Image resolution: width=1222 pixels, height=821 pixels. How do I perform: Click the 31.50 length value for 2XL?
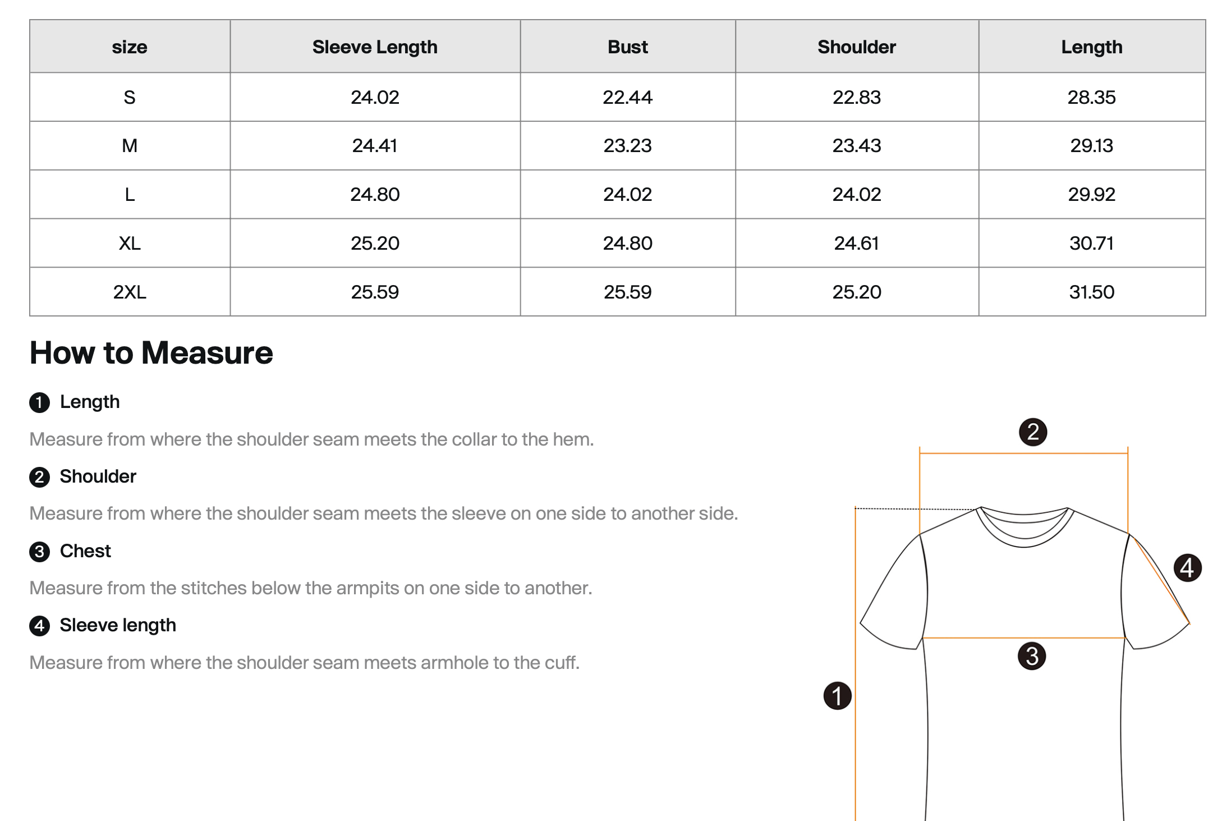(x=1091, y=292)
